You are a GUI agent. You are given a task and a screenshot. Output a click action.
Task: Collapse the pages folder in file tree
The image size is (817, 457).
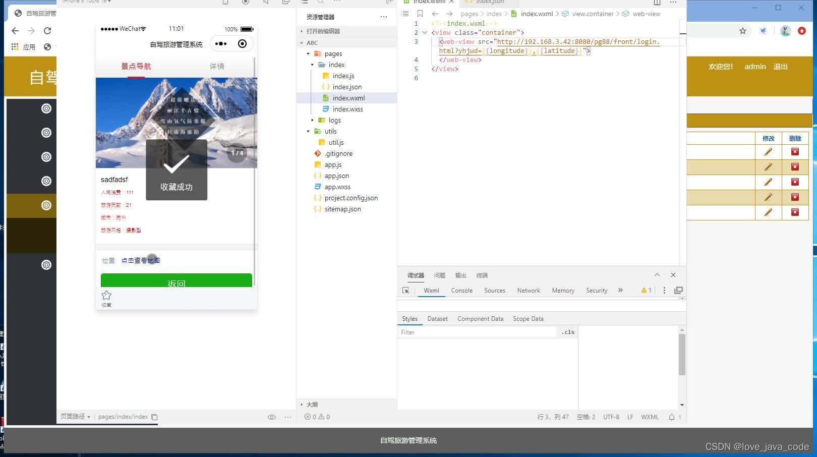click(308, 53)
